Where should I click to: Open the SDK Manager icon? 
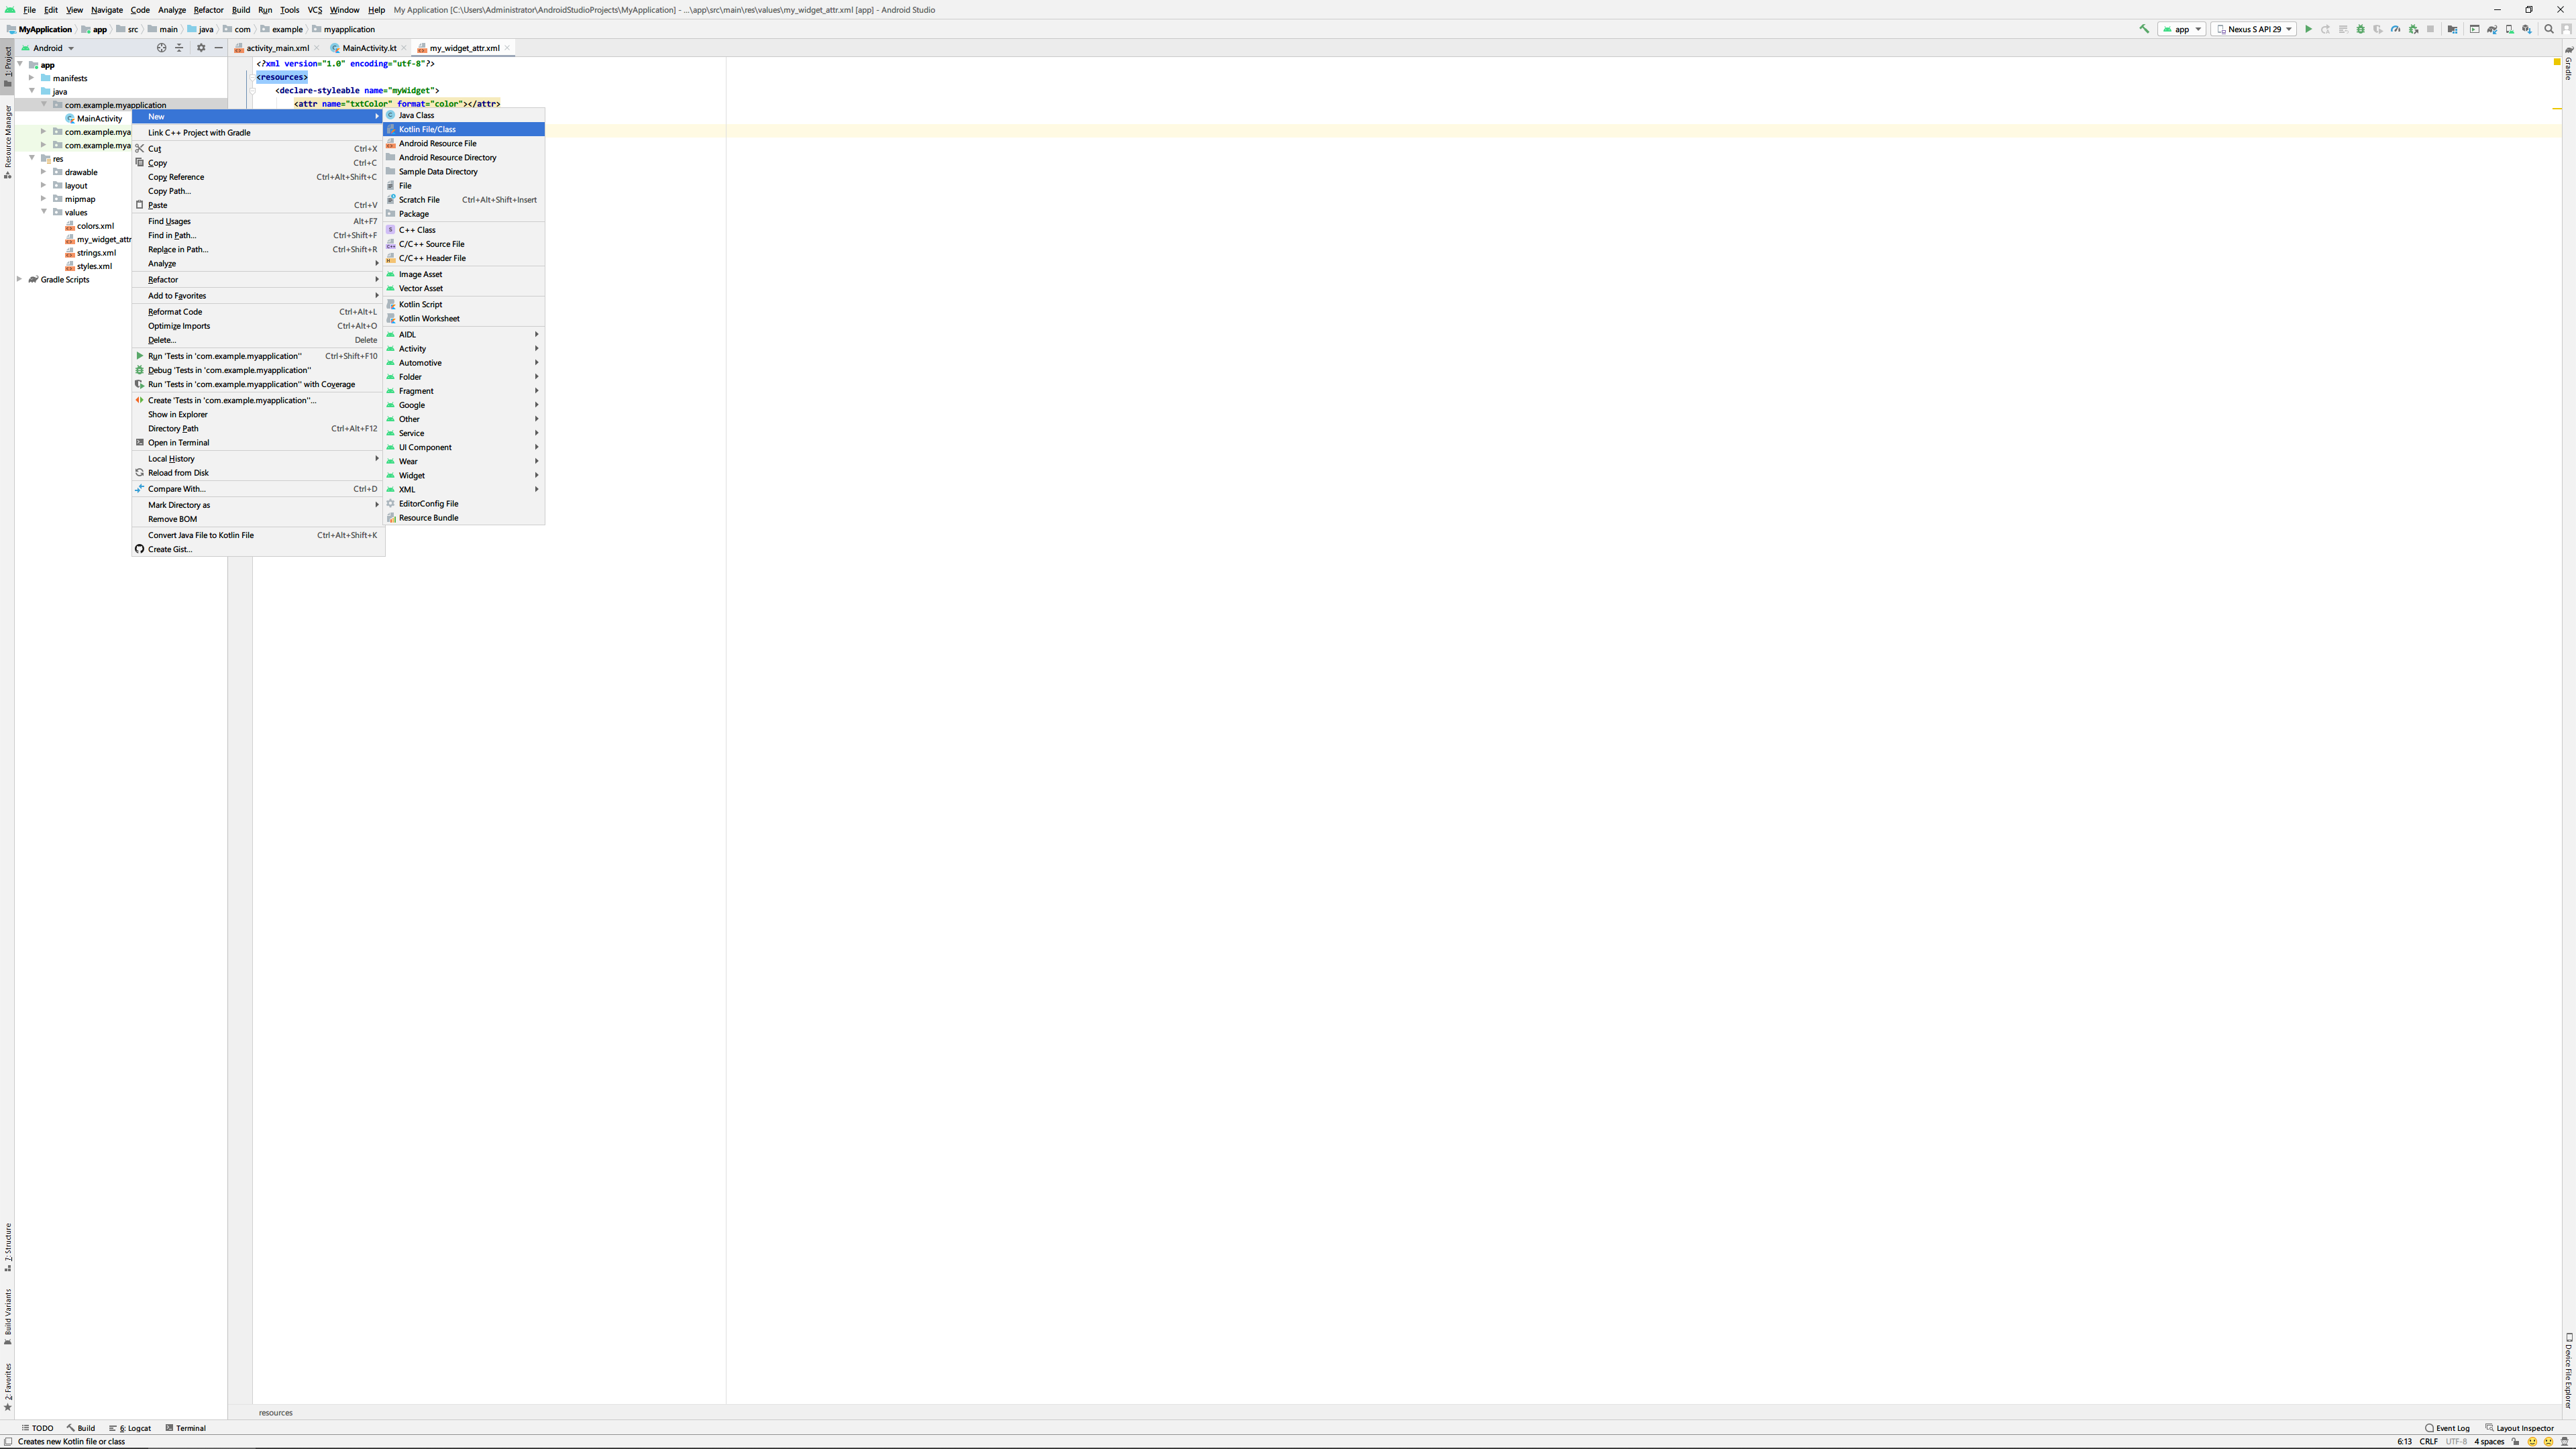coord(2527,29)
